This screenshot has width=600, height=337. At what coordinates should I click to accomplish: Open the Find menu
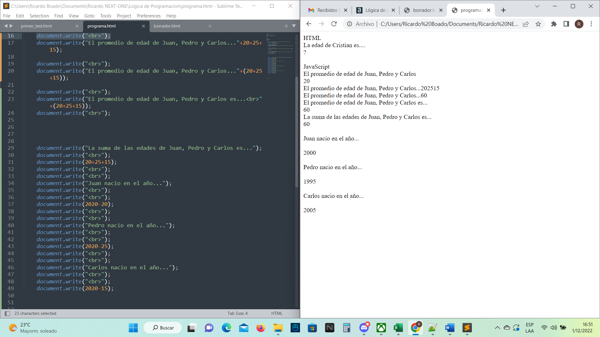[x=58, y=16]
